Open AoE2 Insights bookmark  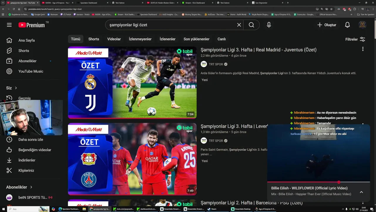click(x=169, y=14)
